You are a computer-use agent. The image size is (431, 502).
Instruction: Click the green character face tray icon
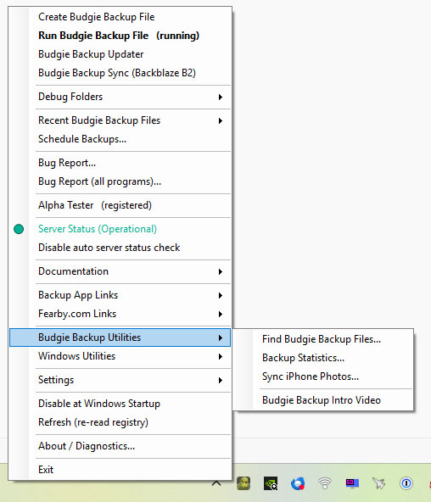(243, 483)
